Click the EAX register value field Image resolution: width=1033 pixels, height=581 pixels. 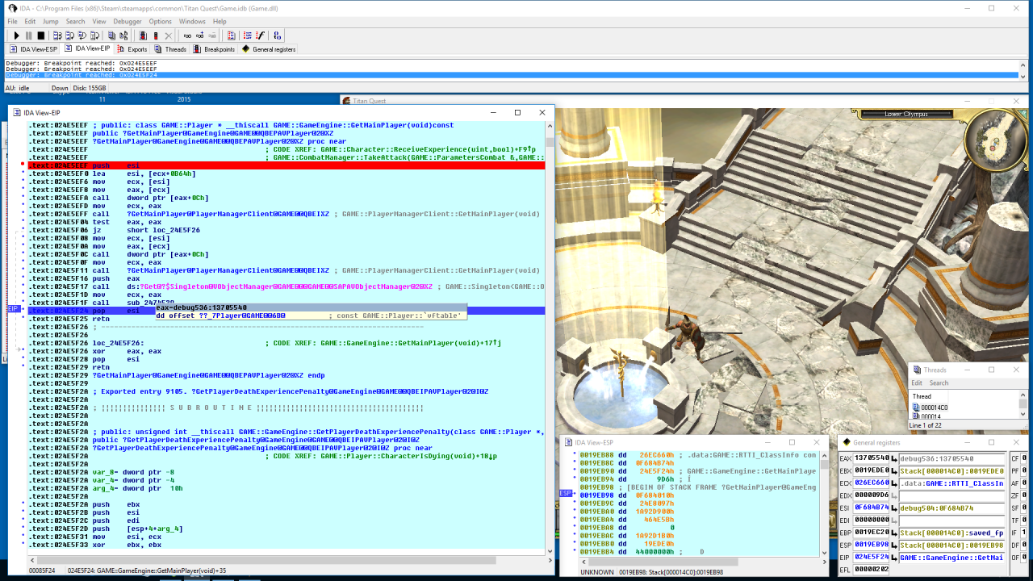[x=871, y=458]
